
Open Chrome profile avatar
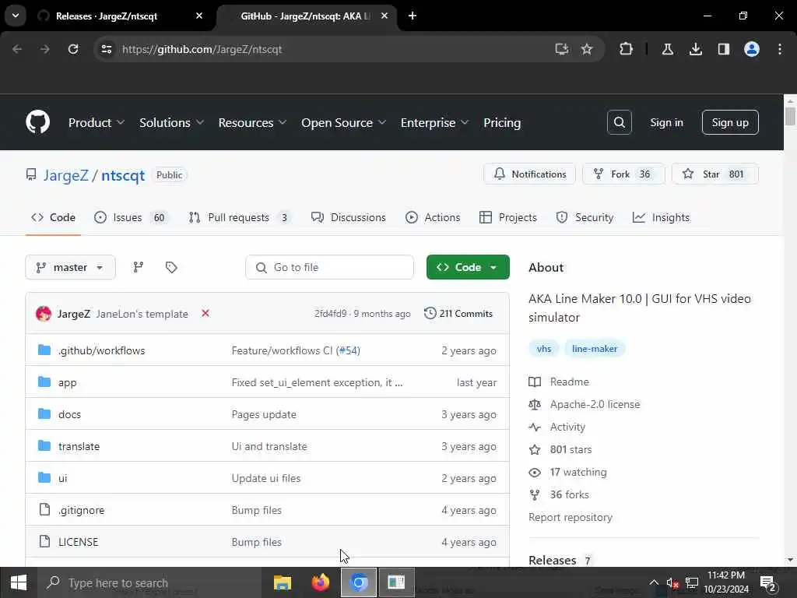751,49
